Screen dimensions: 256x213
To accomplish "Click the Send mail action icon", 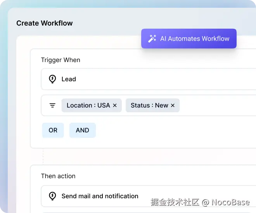I will pyautogui.click(x=52, y=196).
